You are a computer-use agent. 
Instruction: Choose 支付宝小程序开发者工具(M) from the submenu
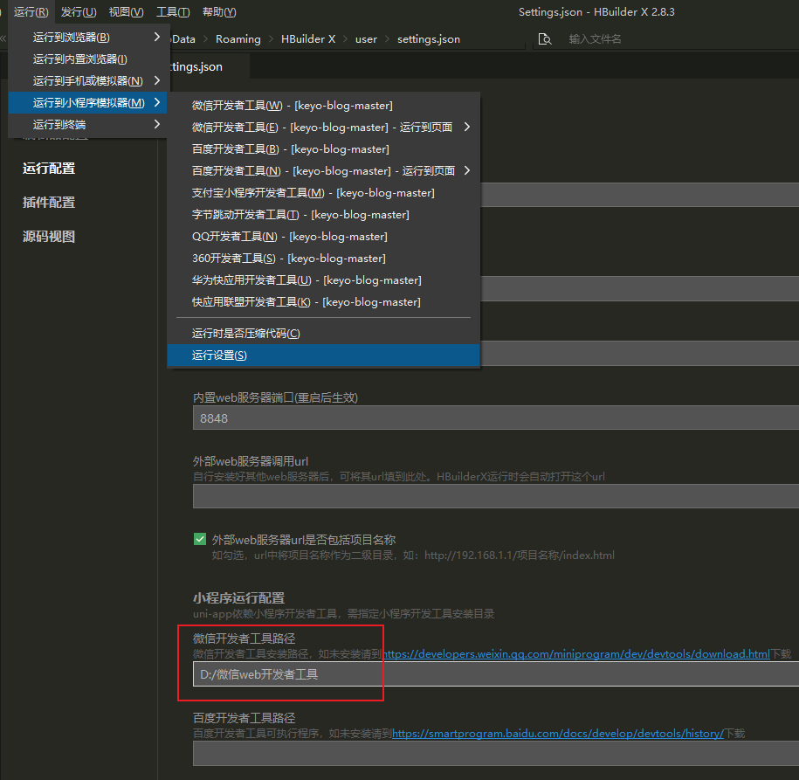pyautogui.click(x=313, y=193)
